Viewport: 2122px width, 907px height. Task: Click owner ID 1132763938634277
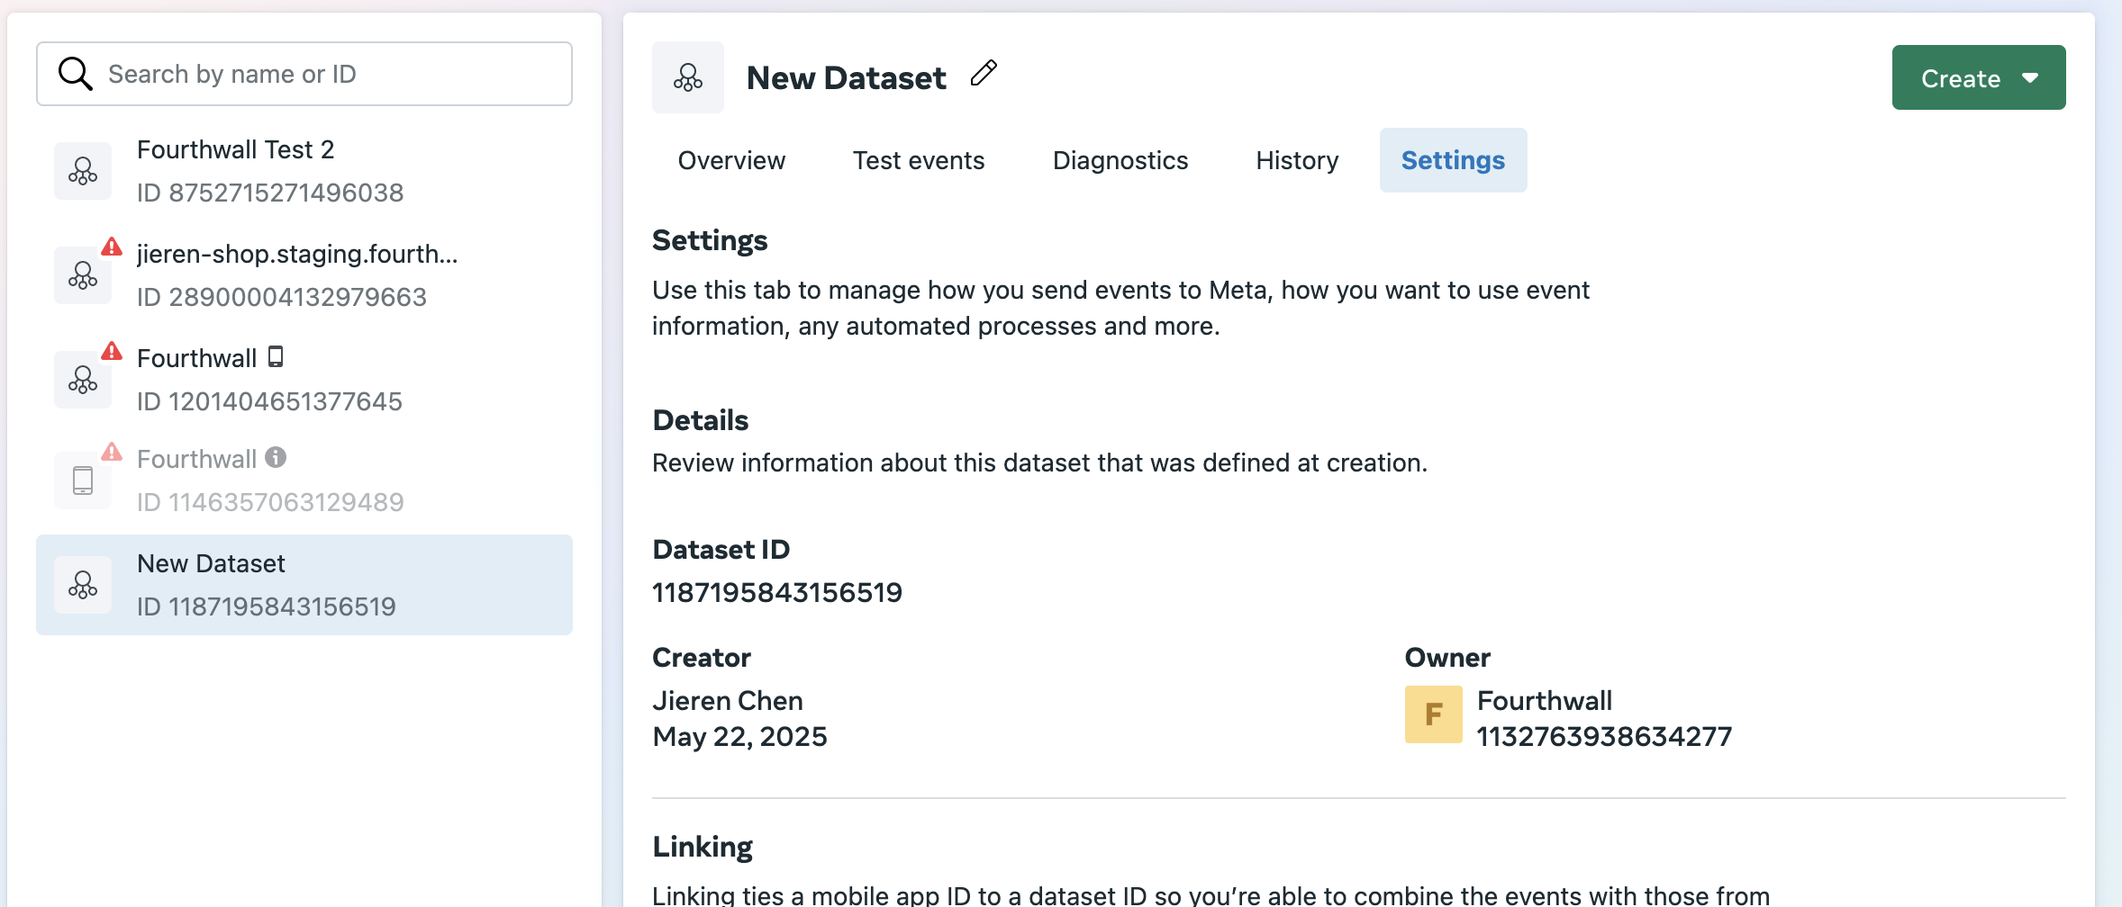(1604, 737)
